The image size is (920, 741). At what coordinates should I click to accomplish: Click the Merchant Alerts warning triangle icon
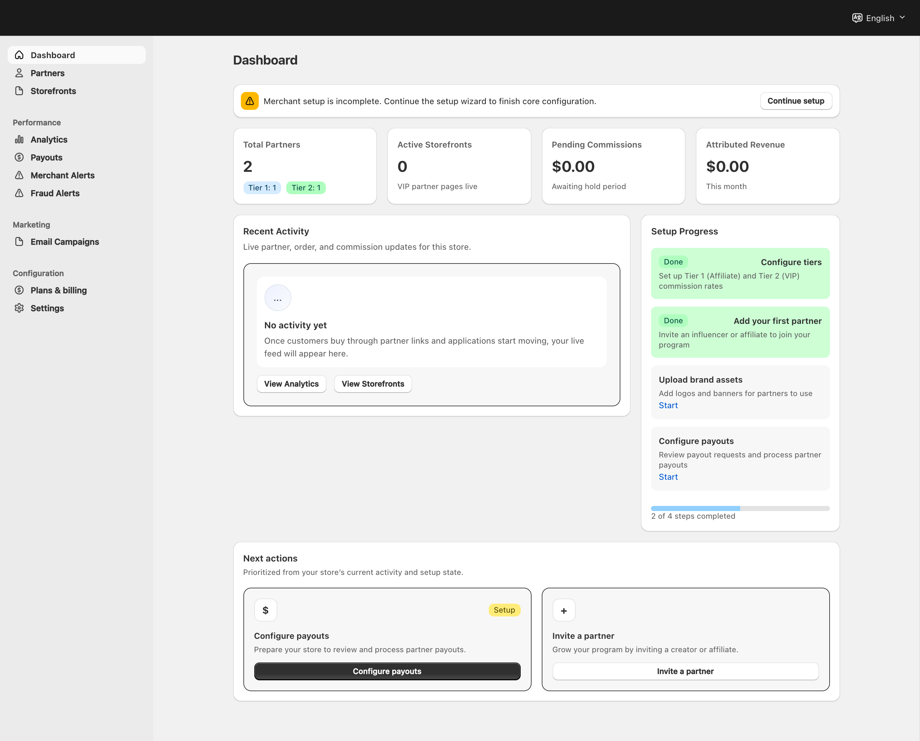[x=19, y=175]
